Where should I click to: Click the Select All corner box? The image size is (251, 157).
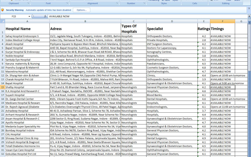pos(3,21)
